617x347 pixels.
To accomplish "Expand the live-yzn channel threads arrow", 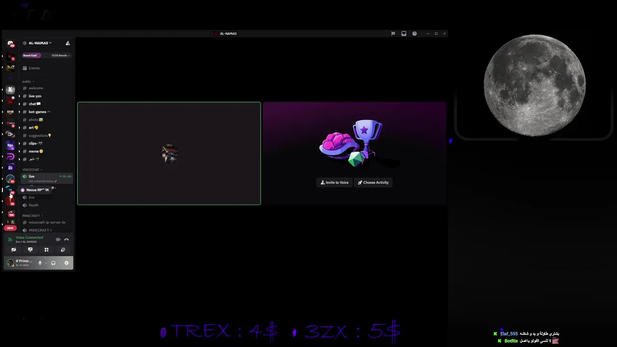I will coord(19,96).
